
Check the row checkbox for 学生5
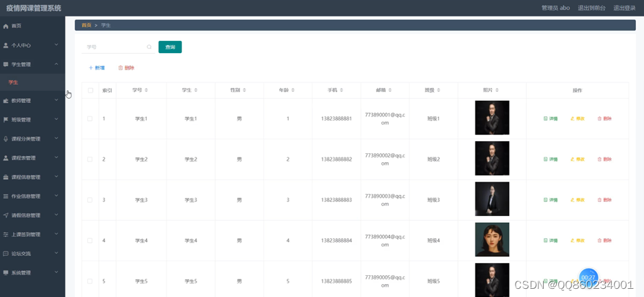click(x=90, y=281)
